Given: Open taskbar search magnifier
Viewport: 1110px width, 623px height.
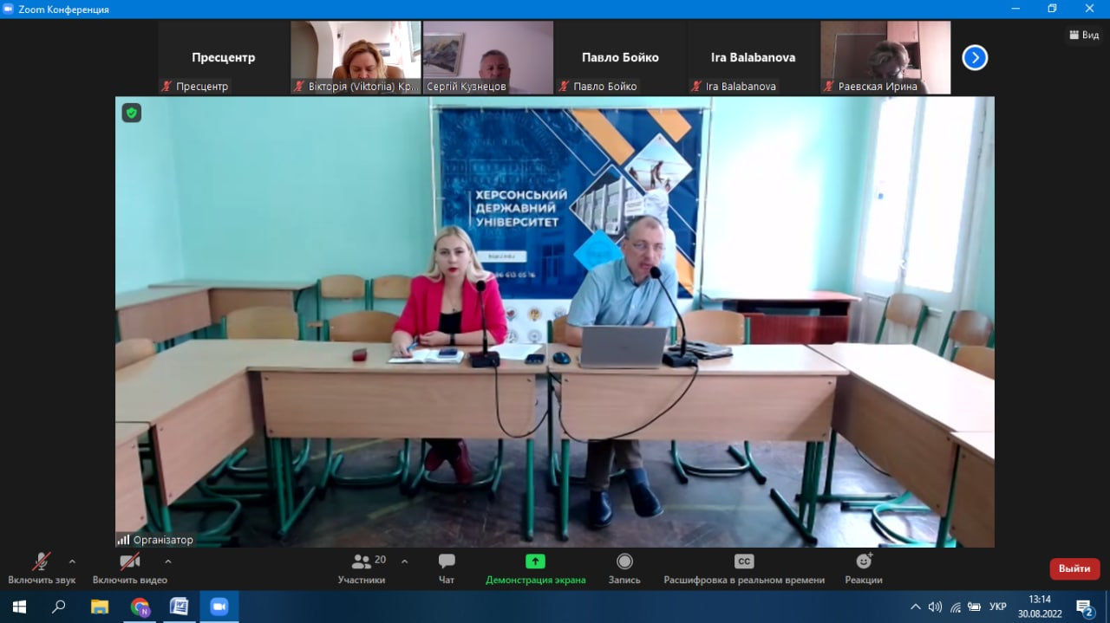Looking at the screenshot, I should pos(59,607).
